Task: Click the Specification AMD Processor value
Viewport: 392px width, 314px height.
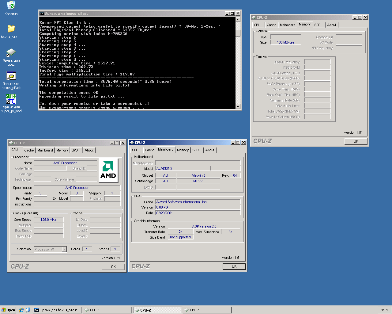Action: pos(77,188)
